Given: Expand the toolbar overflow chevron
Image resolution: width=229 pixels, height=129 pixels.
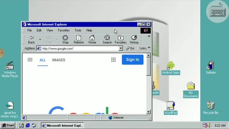Looking at the screenshot, I should coord(149,36).
